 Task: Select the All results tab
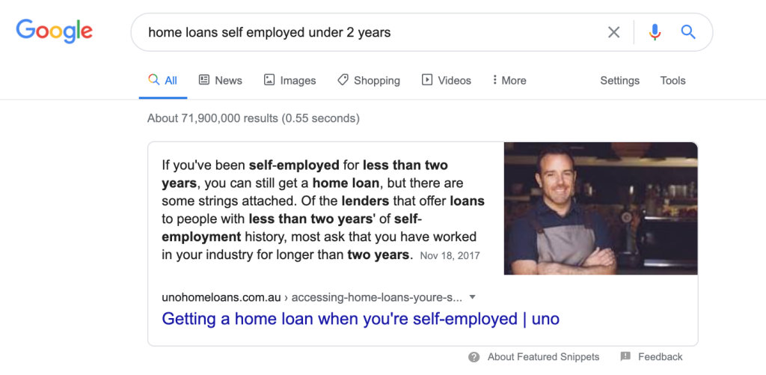pos(162,81)
